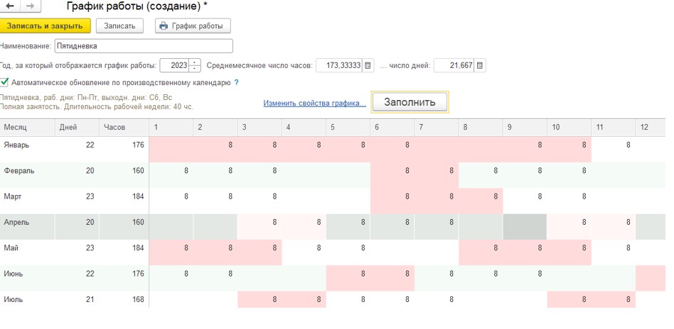Click the 'Часов' column header
Image resolution: width=674 pixels, height=329 pixels.
tap(124, 128)
